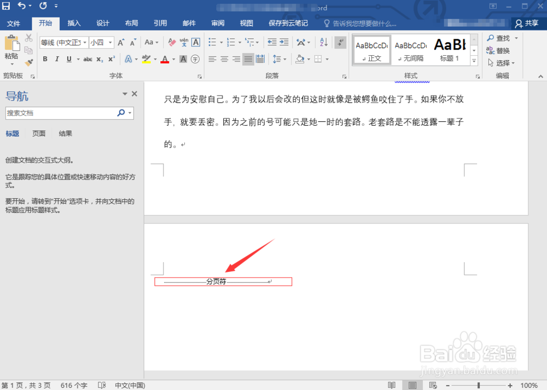This screenshot has width=547, height=390.
Task: Apply the 标题 1 style
Action: tap(450, 49)
